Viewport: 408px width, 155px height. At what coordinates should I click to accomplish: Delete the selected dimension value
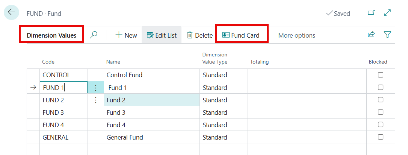[x=200, y=35]
